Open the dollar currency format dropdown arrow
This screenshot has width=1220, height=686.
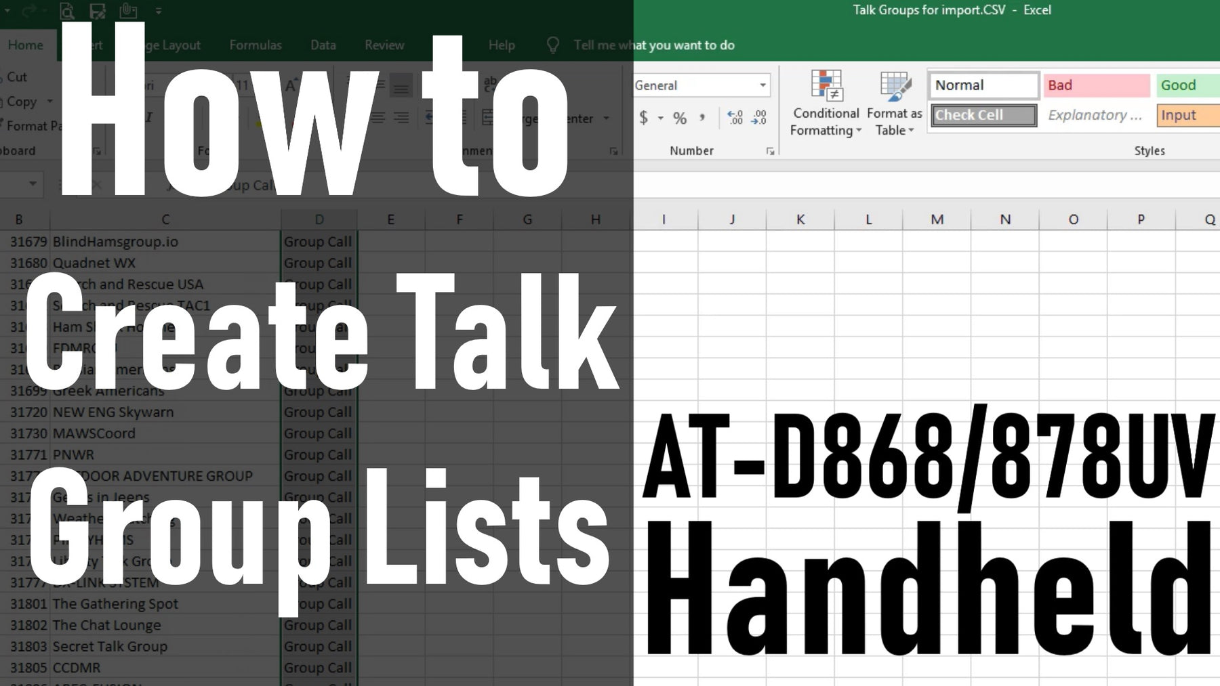(660, 119)
